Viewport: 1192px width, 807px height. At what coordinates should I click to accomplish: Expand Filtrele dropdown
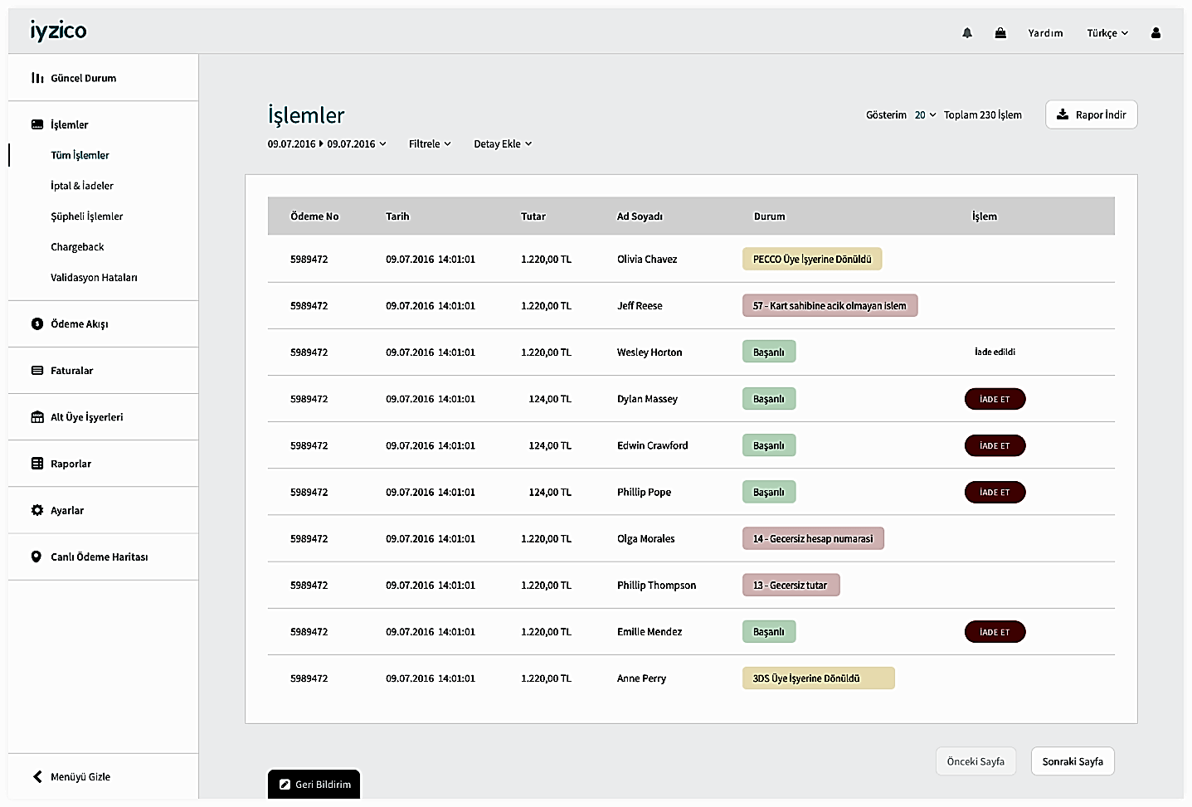click(x=430, y=143)
